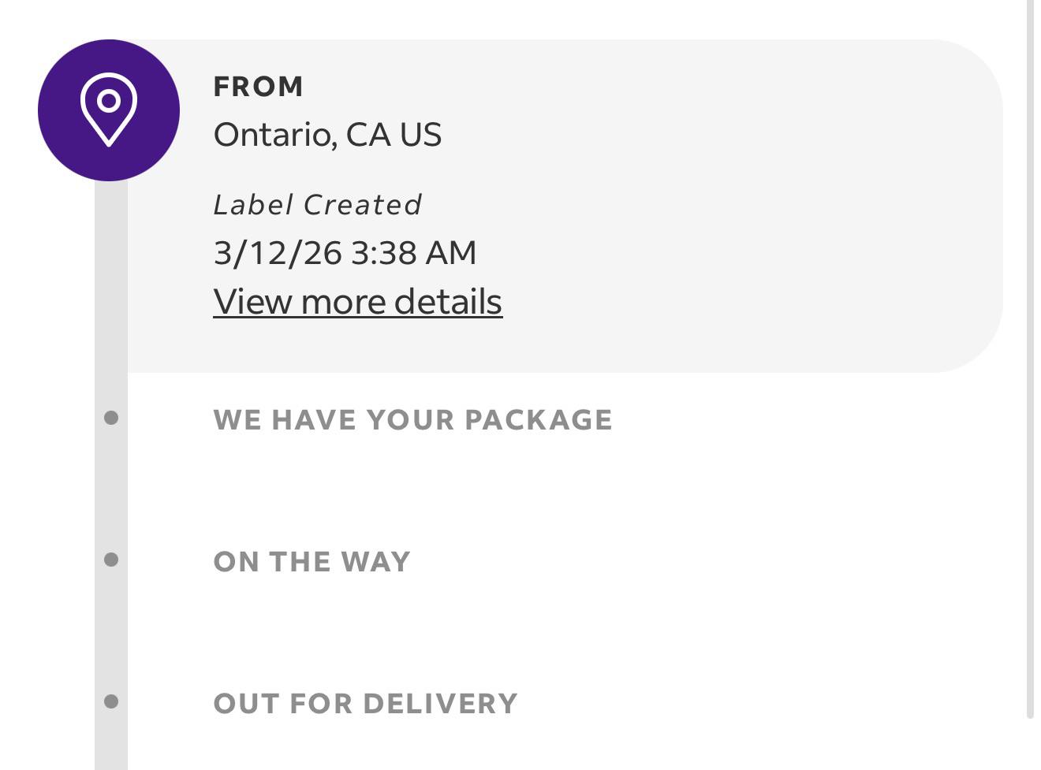Select the On The Way step
Viewport: 1041px width, 770px height.
[312, 562]
